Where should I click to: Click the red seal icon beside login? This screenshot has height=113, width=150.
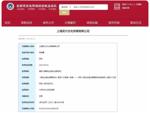117,6
